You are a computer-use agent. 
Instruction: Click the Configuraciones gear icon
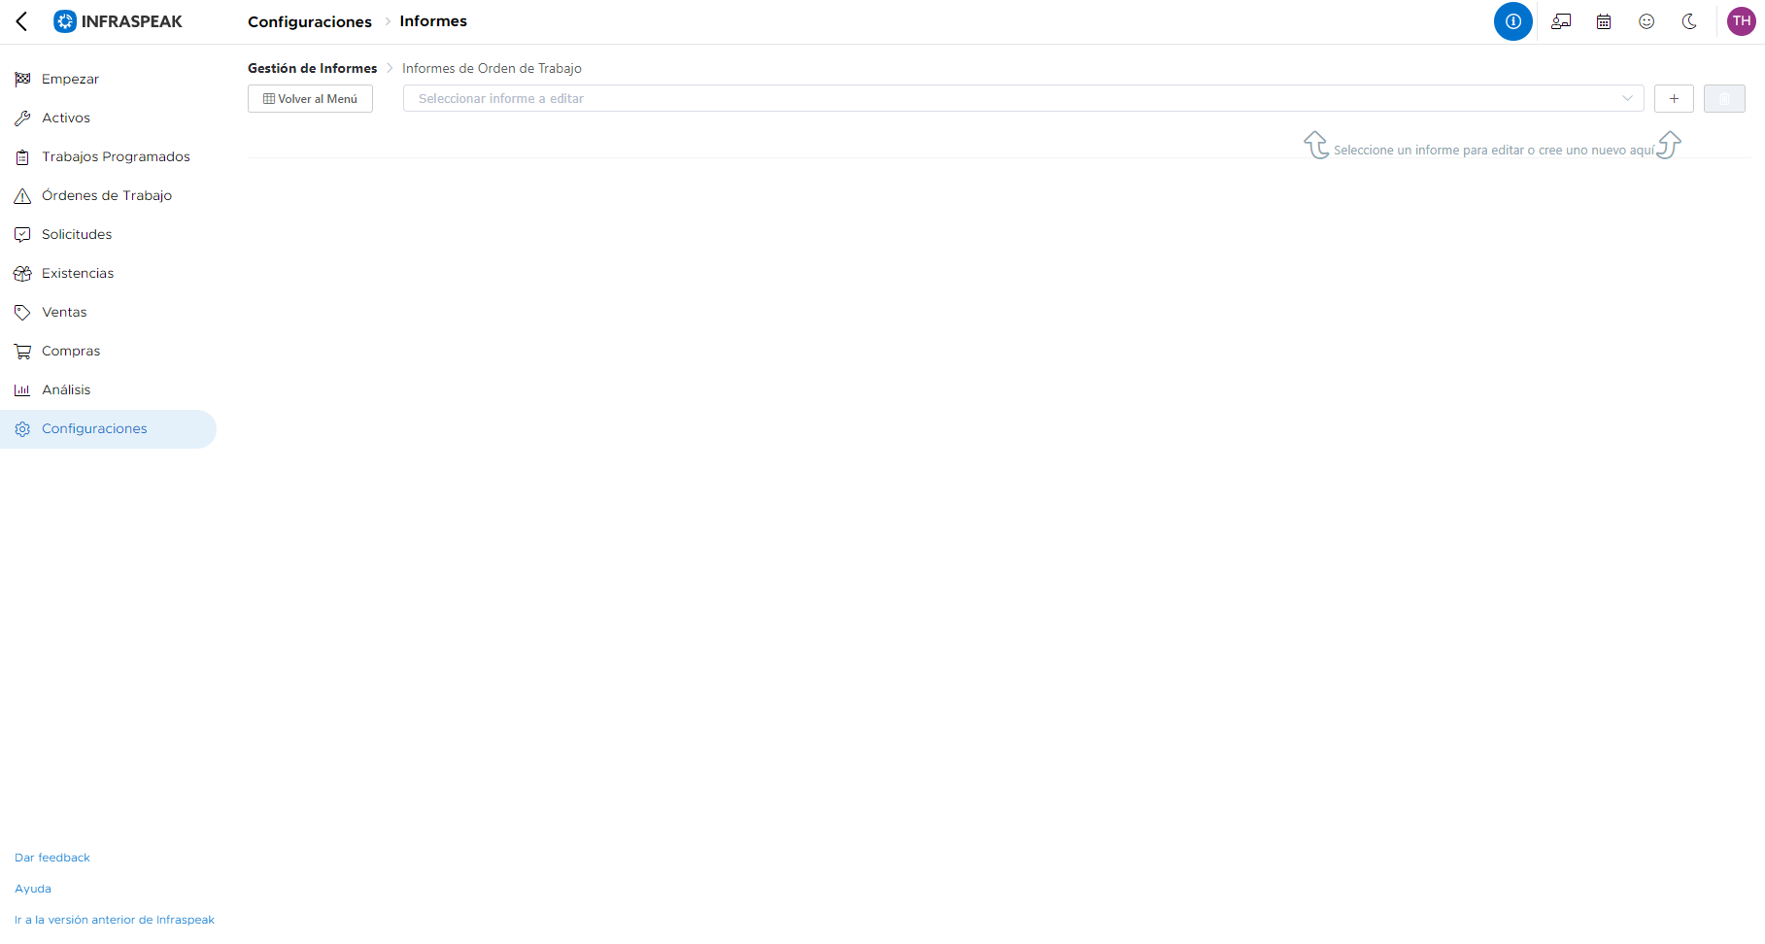(x=22, y=429)
